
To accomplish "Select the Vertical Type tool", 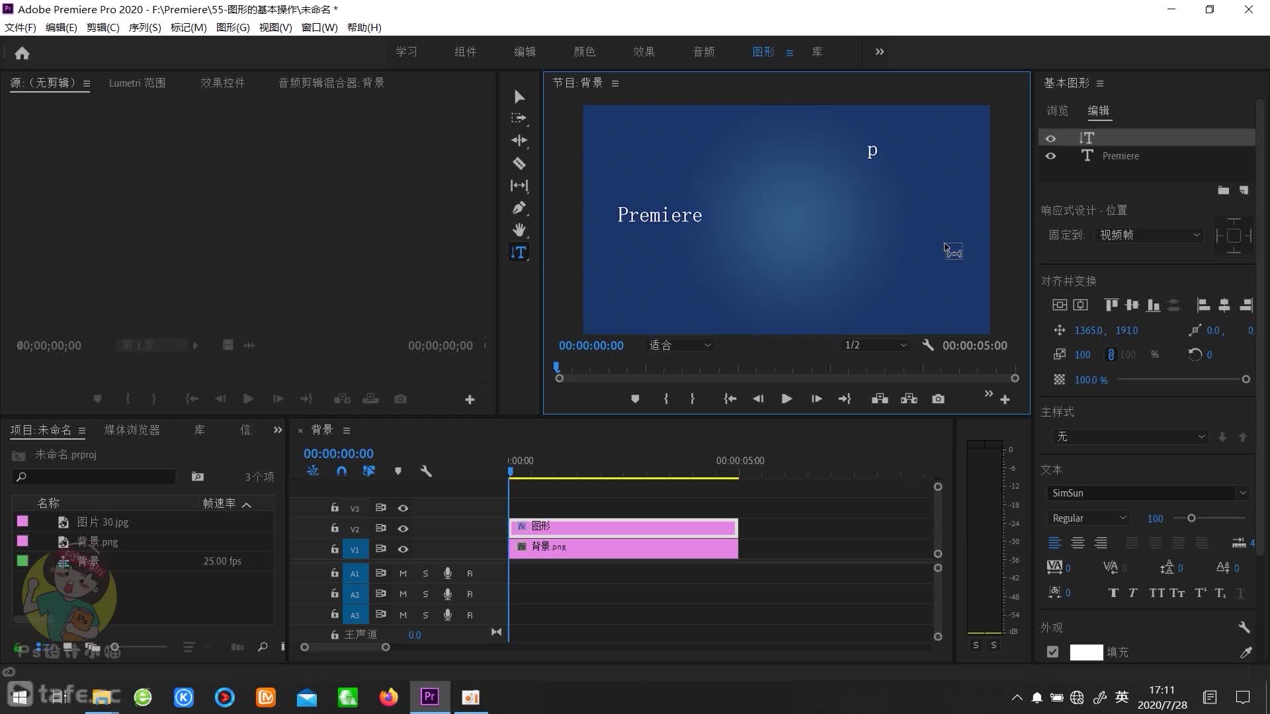I will (519, 253).
